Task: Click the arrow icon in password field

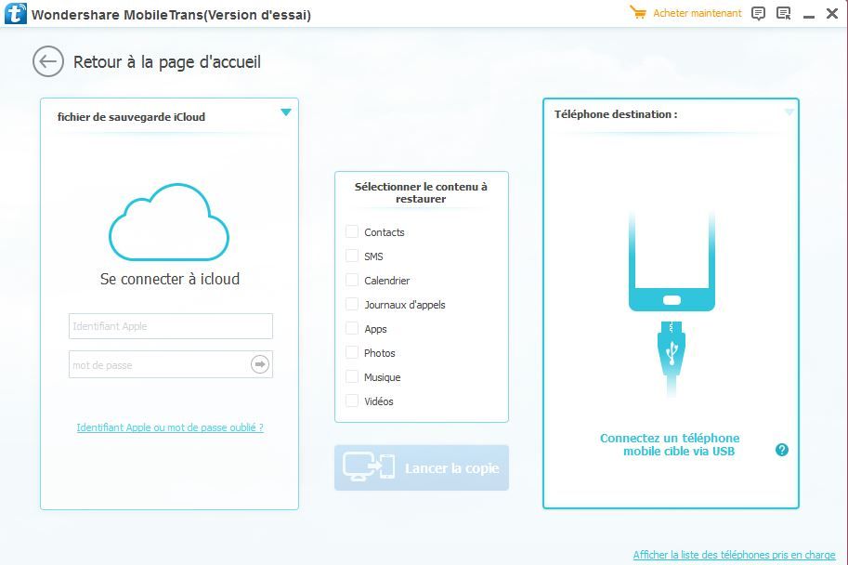Action: click(260, 364)
